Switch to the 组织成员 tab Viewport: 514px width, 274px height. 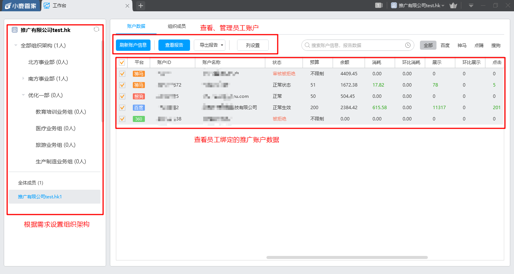pos(176,26)
